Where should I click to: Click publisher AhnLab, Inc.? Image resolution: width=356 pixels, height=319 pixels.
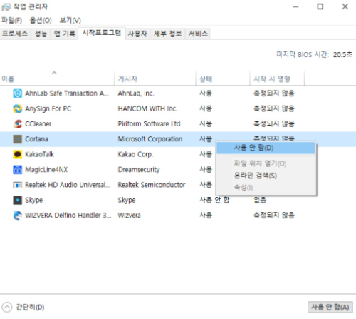(x=136, y=93)
